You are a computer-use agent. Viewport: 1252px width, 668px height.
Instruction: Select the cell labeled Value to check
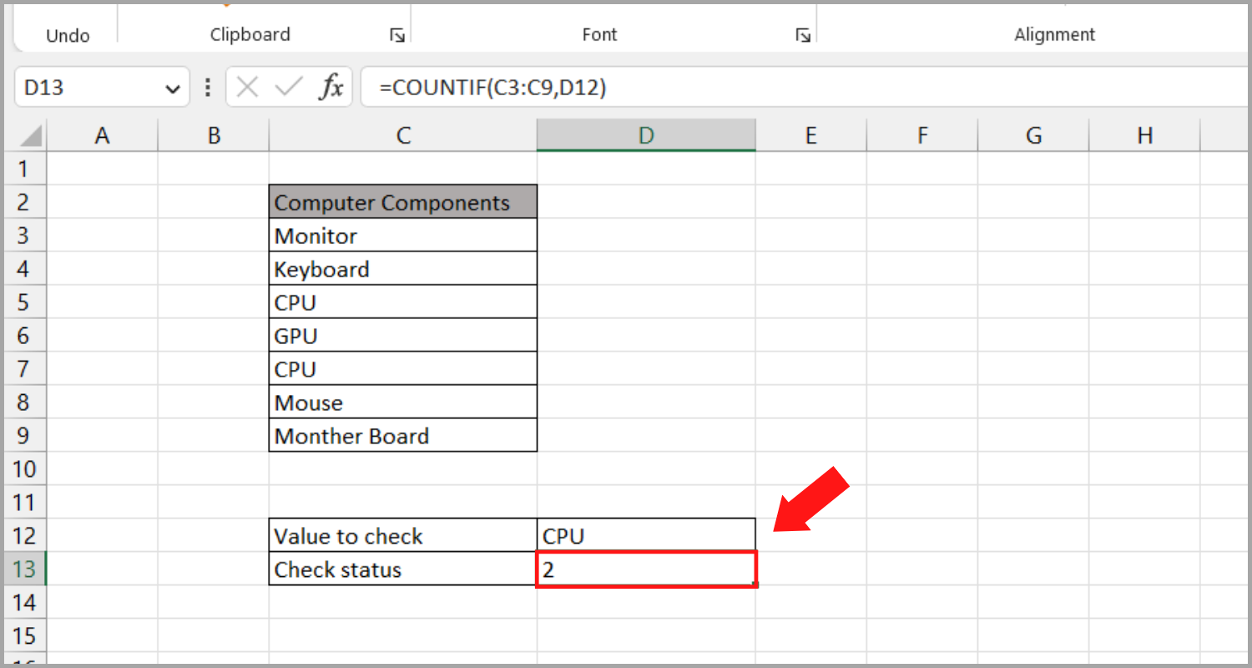(402, 535)
